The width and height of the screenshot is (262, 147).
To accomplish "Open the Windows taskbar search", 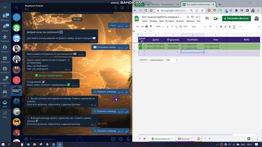I will click(9, 144).
